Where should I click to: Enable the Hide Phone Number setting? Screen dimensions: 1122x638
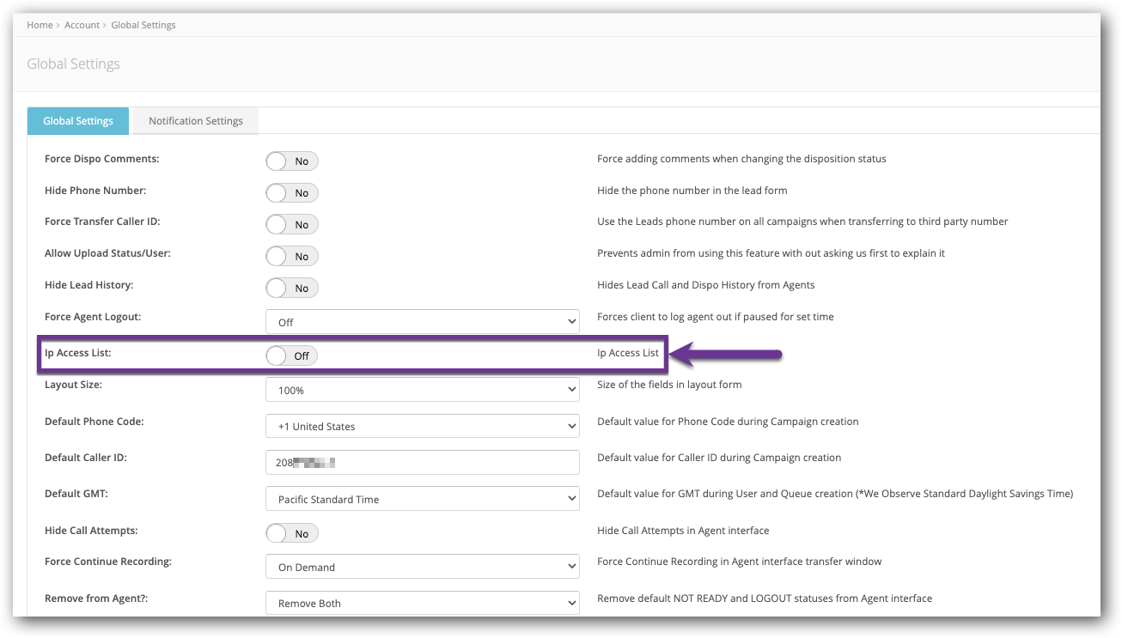[x=291, y=192]
